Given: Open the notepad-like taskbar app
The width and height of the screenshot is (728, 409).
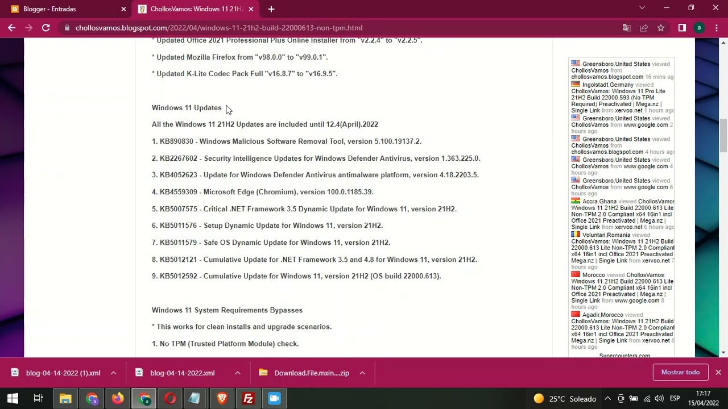Looking at the screenshot, I should click(x=195, y=399).
